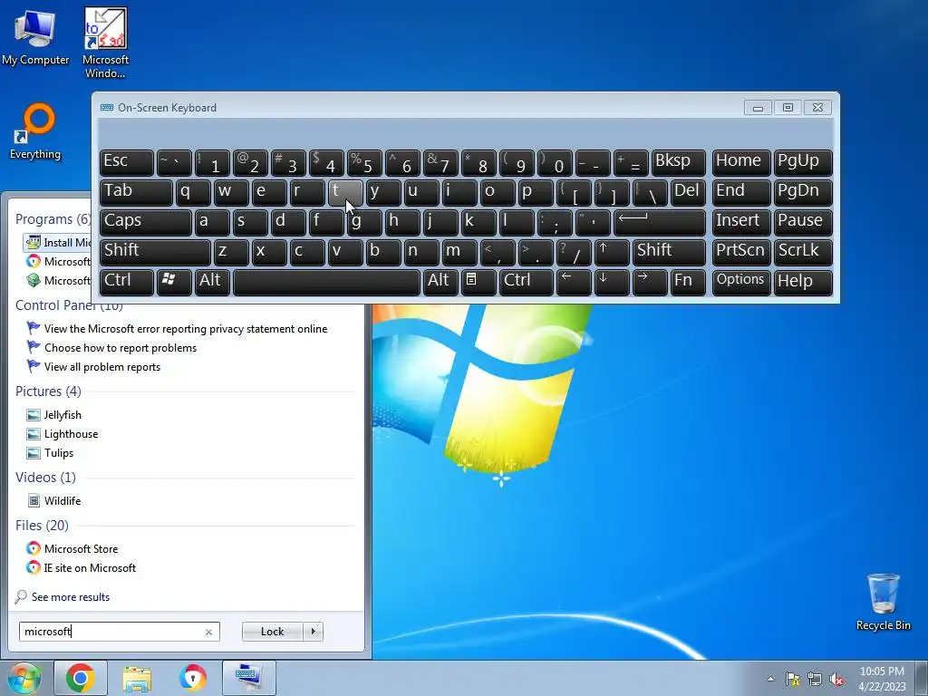Click the menu key beside right Alt
This screenshot has height=696, width=928.
click(478, 282)
